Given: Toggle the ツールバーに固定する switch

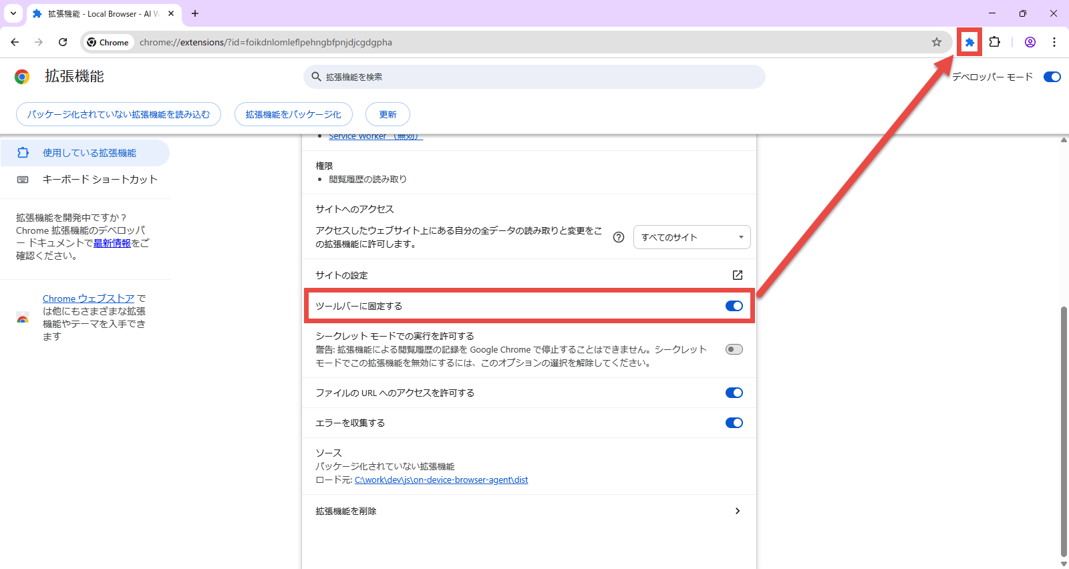Looking at the screenshot, I should click(734, 306).
